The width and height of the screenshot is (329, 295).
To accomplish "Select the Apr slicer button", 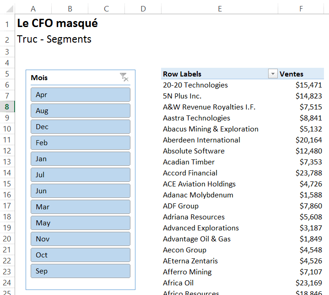I will (x=81, y=95).
